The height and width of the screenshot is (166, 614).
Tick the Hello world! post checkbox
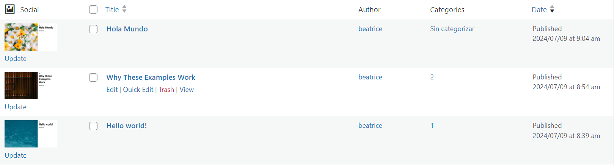point(93,126)
